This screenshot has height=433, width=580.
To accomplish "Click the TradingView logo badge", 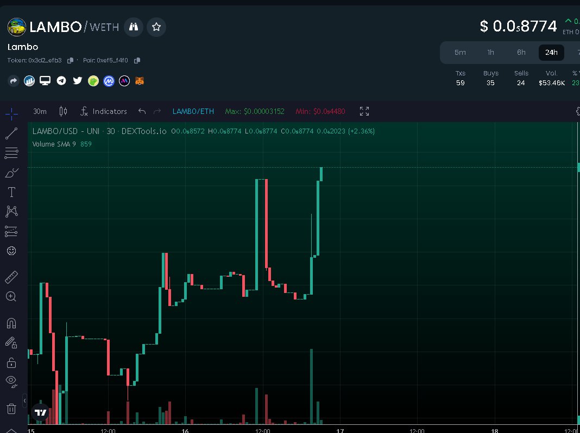I will point(40,412).
